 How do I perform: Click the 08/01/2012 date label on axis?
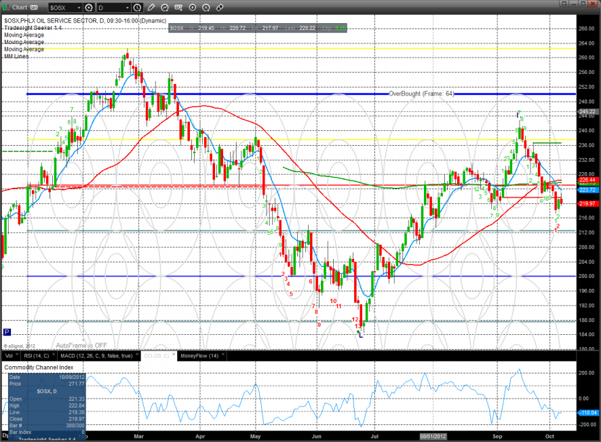tap(433, 437)
